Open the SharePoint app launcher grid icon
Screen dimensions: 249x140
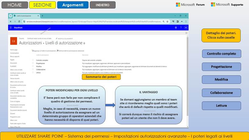[11, 28]
